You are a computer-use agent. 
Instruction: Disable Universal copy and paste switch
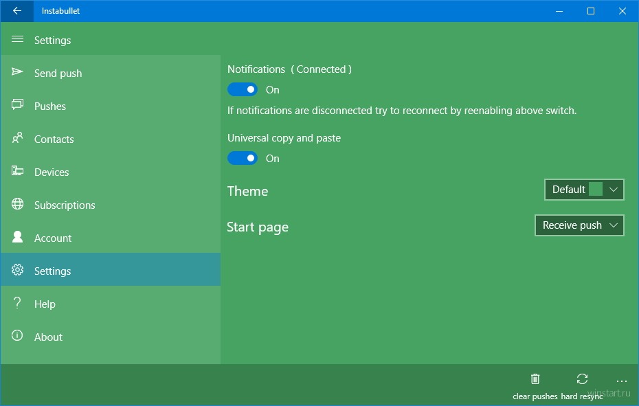pyautogui.click(x=243, y=158)
